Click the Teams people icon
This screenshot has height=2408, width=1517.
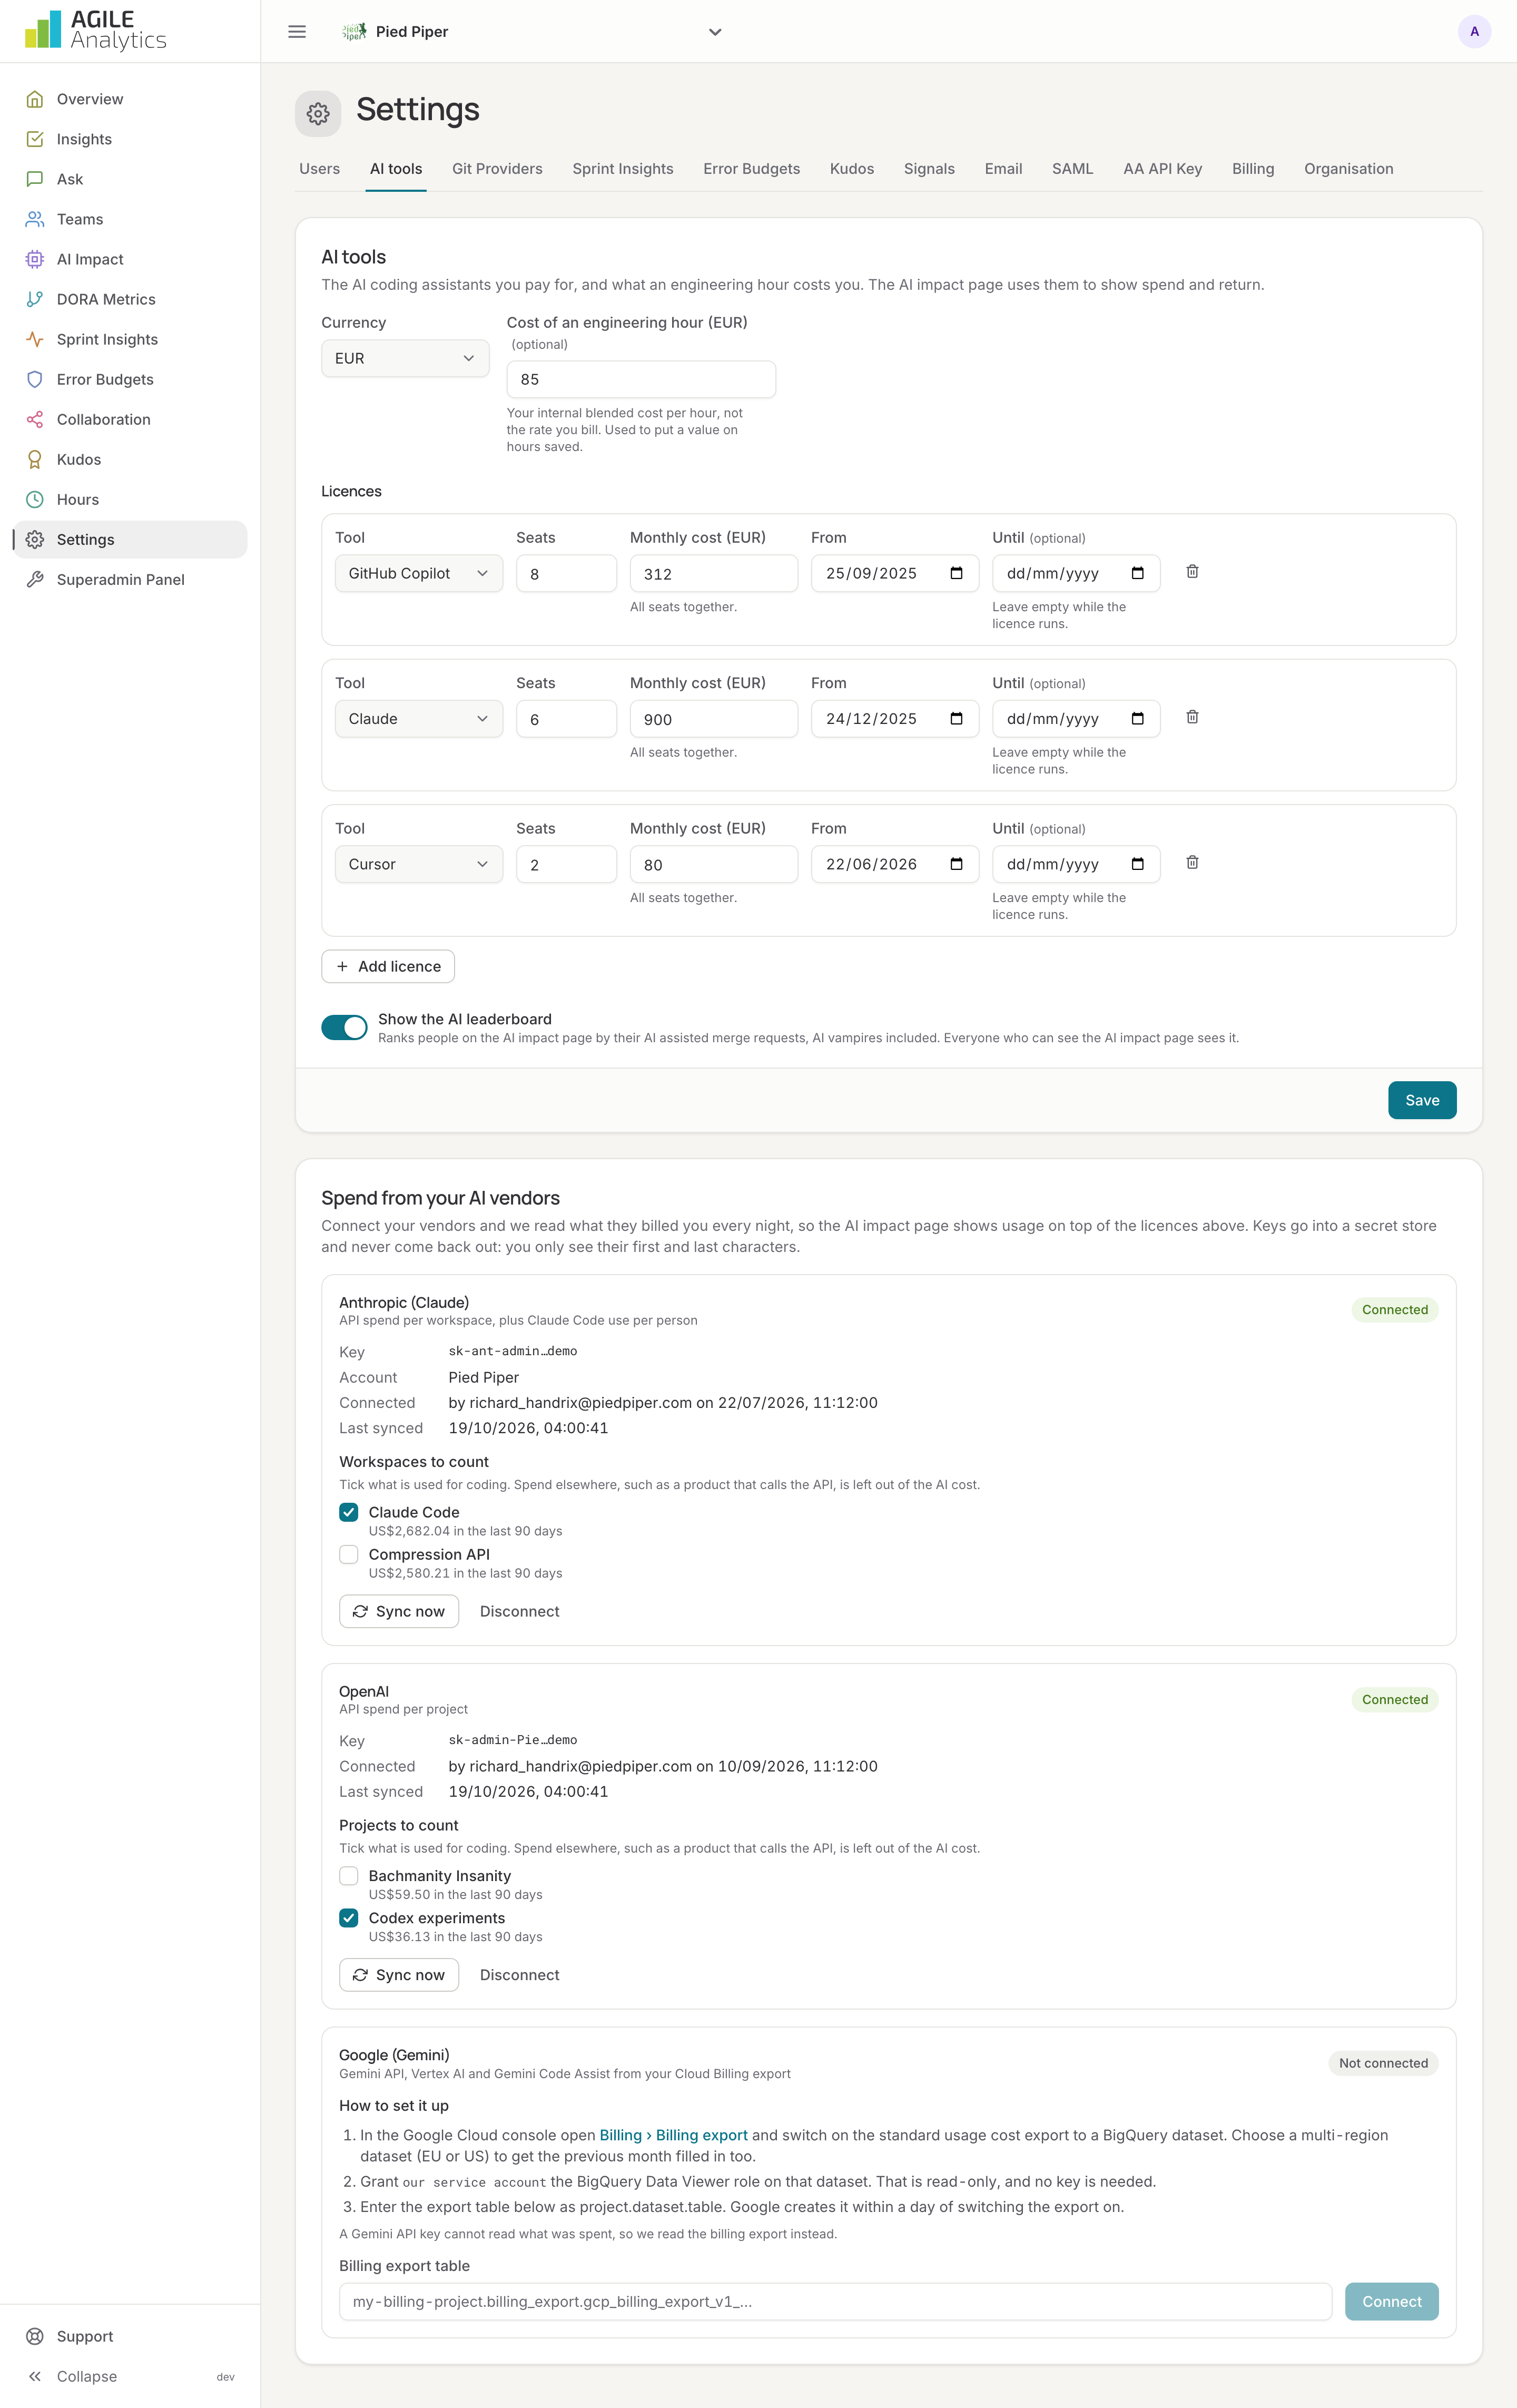pos(35,219)
